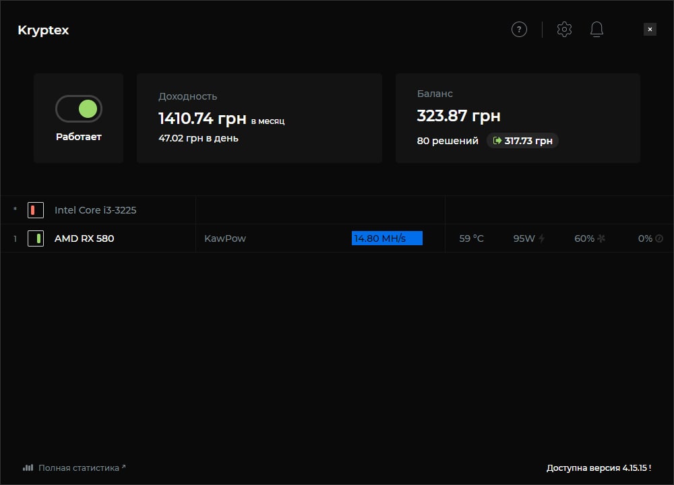Toggle the mining switch labeled Работает
This screenshot has height=485, width=674.
(x=79, y=108)
